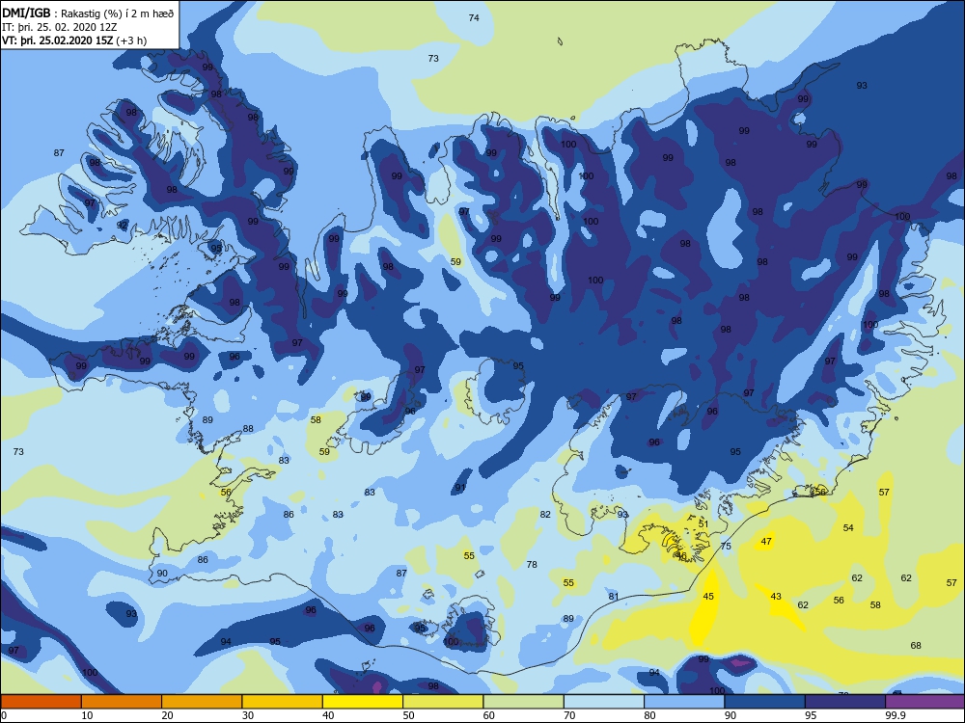Click the header title 'DMI/IGB : Rakastig (%) í 2 m hæð'
Screen dimensions: 965x723
click(88, 13)
